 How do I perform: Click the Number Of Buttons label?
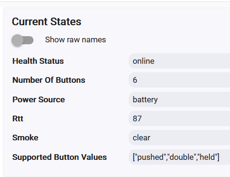[x=49, y=80]
